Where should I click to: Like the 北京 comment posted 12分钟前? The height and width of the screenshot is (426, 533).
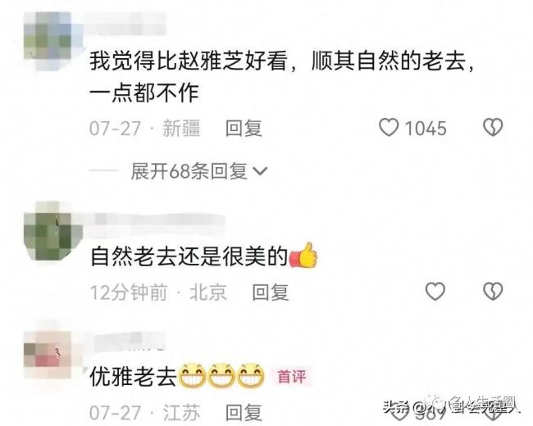coord(435,292)
